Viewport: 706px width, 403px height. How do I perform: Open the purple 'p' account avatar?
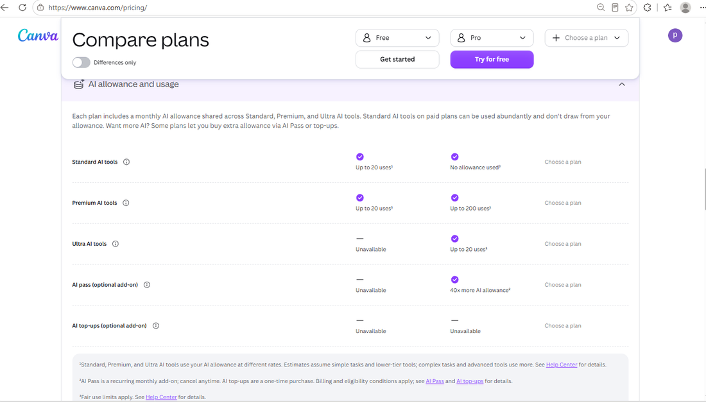pyautogui.click(x=675, y=35)
